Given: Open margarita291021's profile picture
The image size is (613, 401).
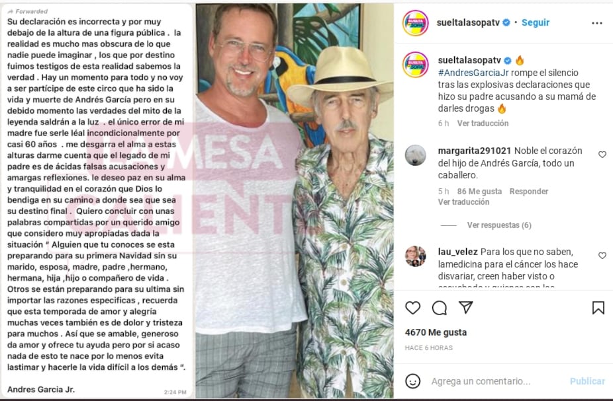Looking at the screenshot, I should 415,155.
